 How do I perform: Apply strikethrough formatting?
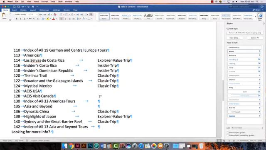click(30, 19)
